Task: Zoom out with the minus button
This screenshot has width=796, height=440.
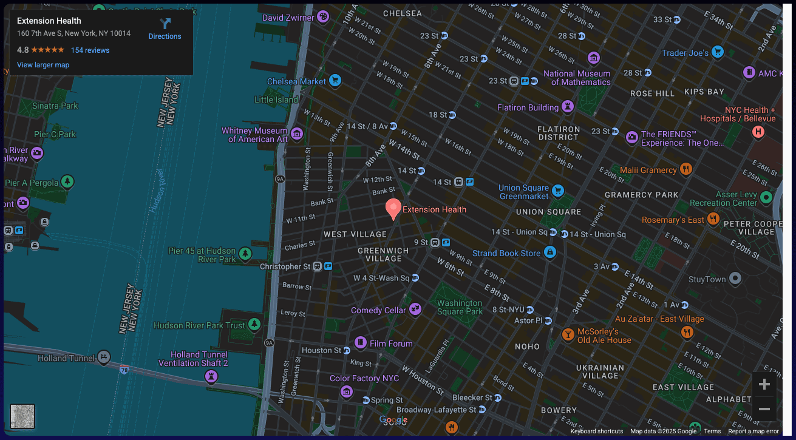Action: [x=764, y=409]
